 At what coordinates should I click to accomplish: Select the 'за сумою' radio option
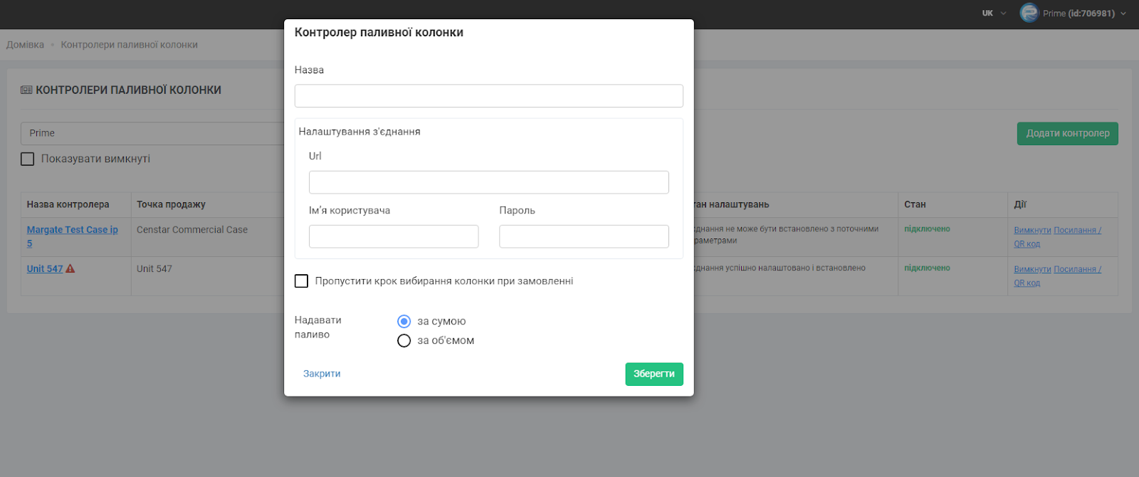click(x=404, y=322)
